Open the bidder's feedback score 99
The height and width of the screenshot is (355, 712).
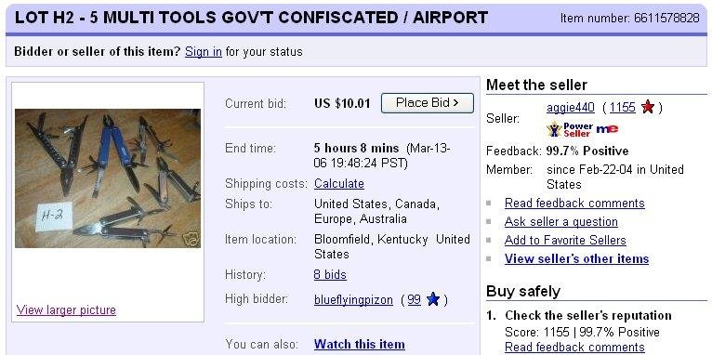[414, 299]
